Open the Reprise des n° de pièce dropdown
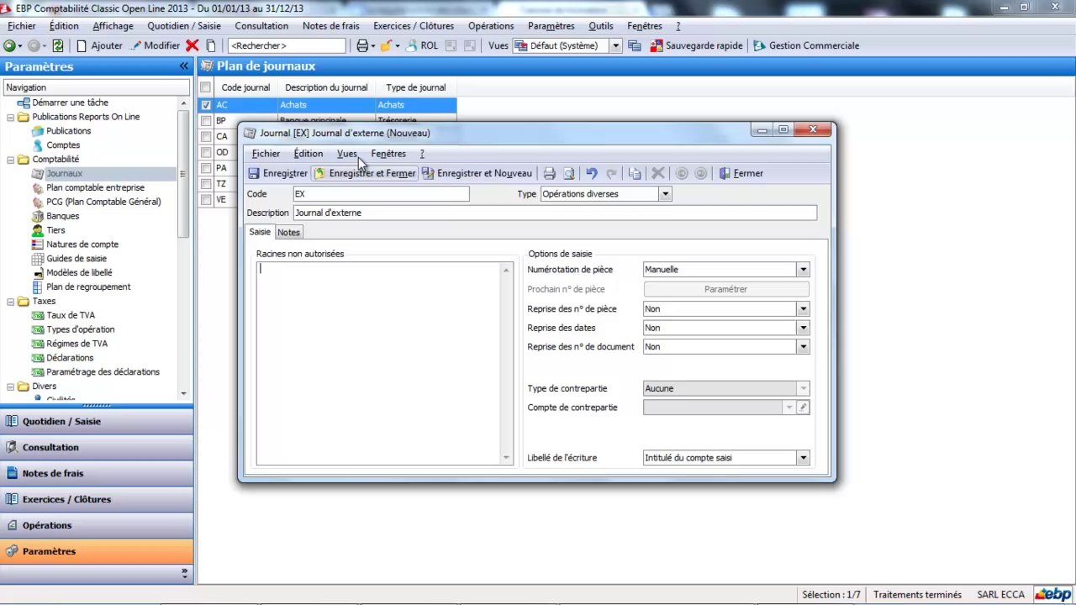Image resolution: width=1076 pixels, height=605 pixels. pos(803,309)
